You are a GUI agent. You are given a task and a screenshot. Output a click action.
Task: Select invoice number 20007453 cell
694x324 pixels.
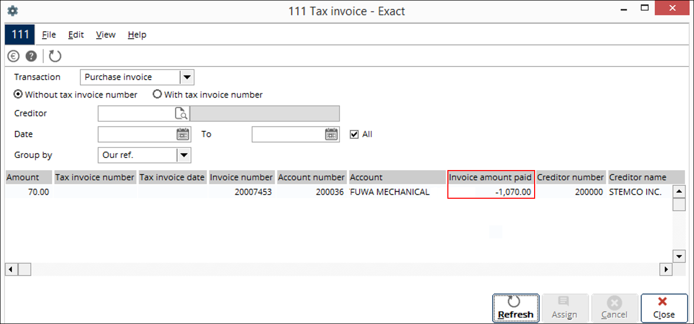point(242,192)
